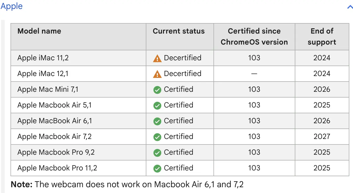Click Certified since ChromeOS version header
This screenshot has width=353, height=193.
[x=254, y=37]
